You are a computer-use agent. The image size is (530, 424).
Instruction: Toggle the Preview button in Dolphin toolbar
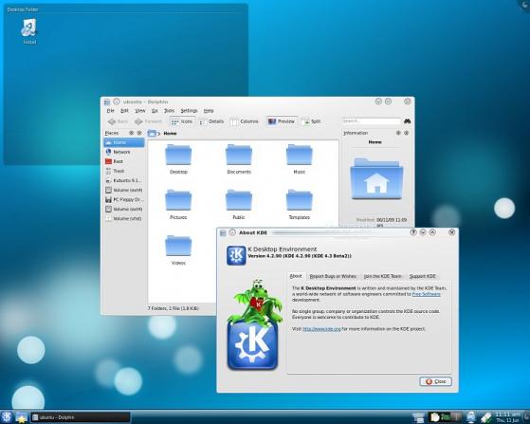282,121
